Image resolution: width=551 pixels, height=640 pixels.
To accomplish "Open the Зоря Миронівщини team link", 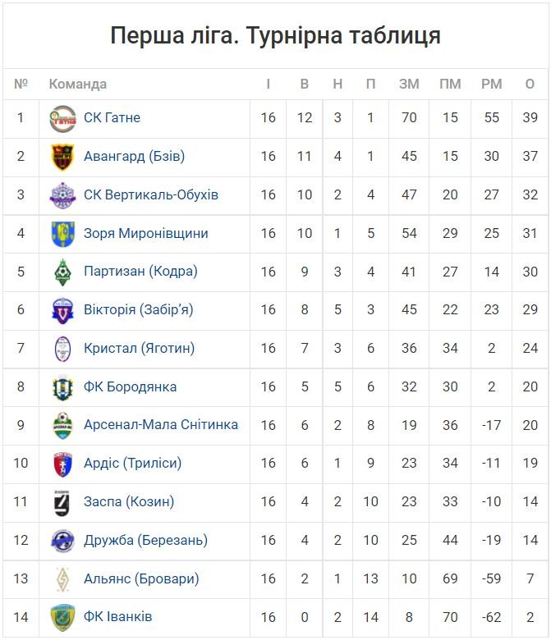I will coord(146,234).
